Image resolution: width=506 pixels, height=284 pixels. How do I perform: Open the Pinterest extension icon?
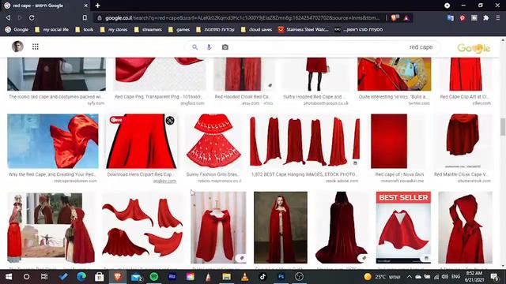(463, 18)
